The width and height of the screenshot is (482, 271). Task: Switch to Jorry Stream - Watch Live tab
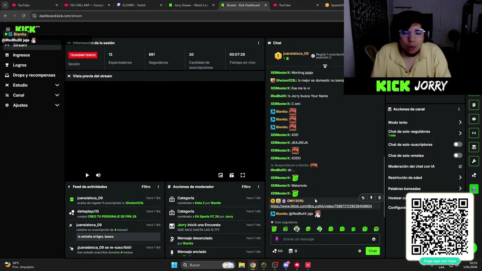pyautogui.click(x=191, y=5)
